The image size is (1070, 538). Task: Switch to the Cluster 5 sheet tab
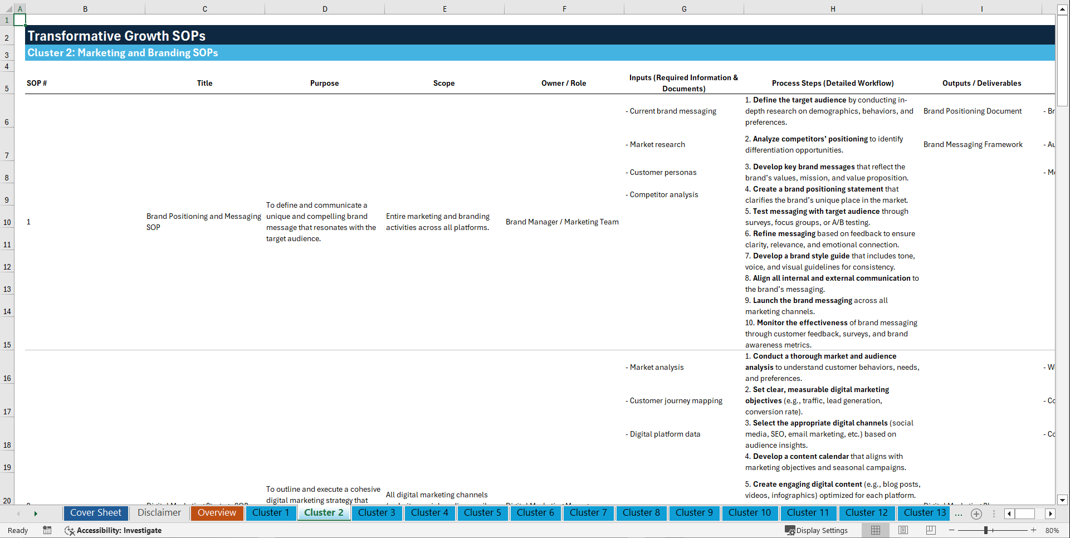click(482, 513)
